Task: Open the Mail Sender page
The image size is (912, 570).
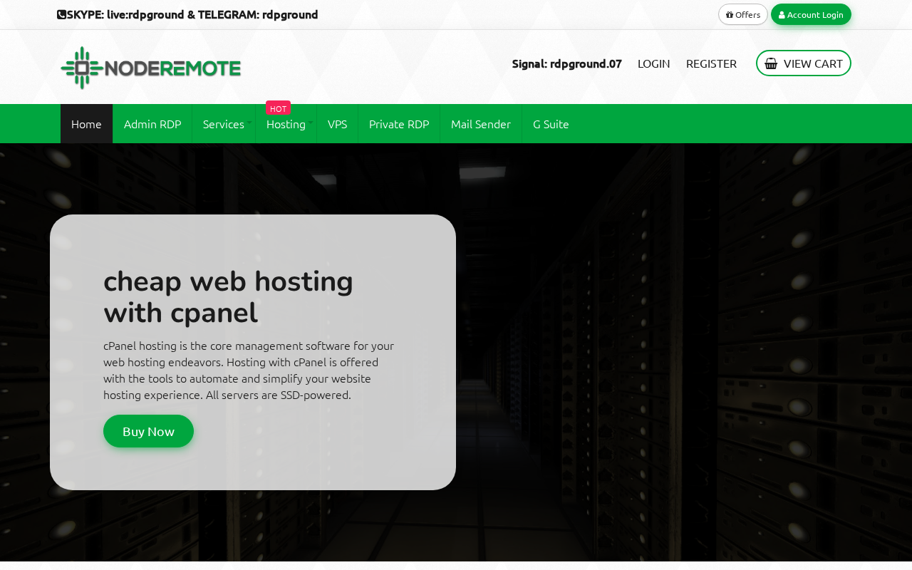Action: tap(481, 124)
